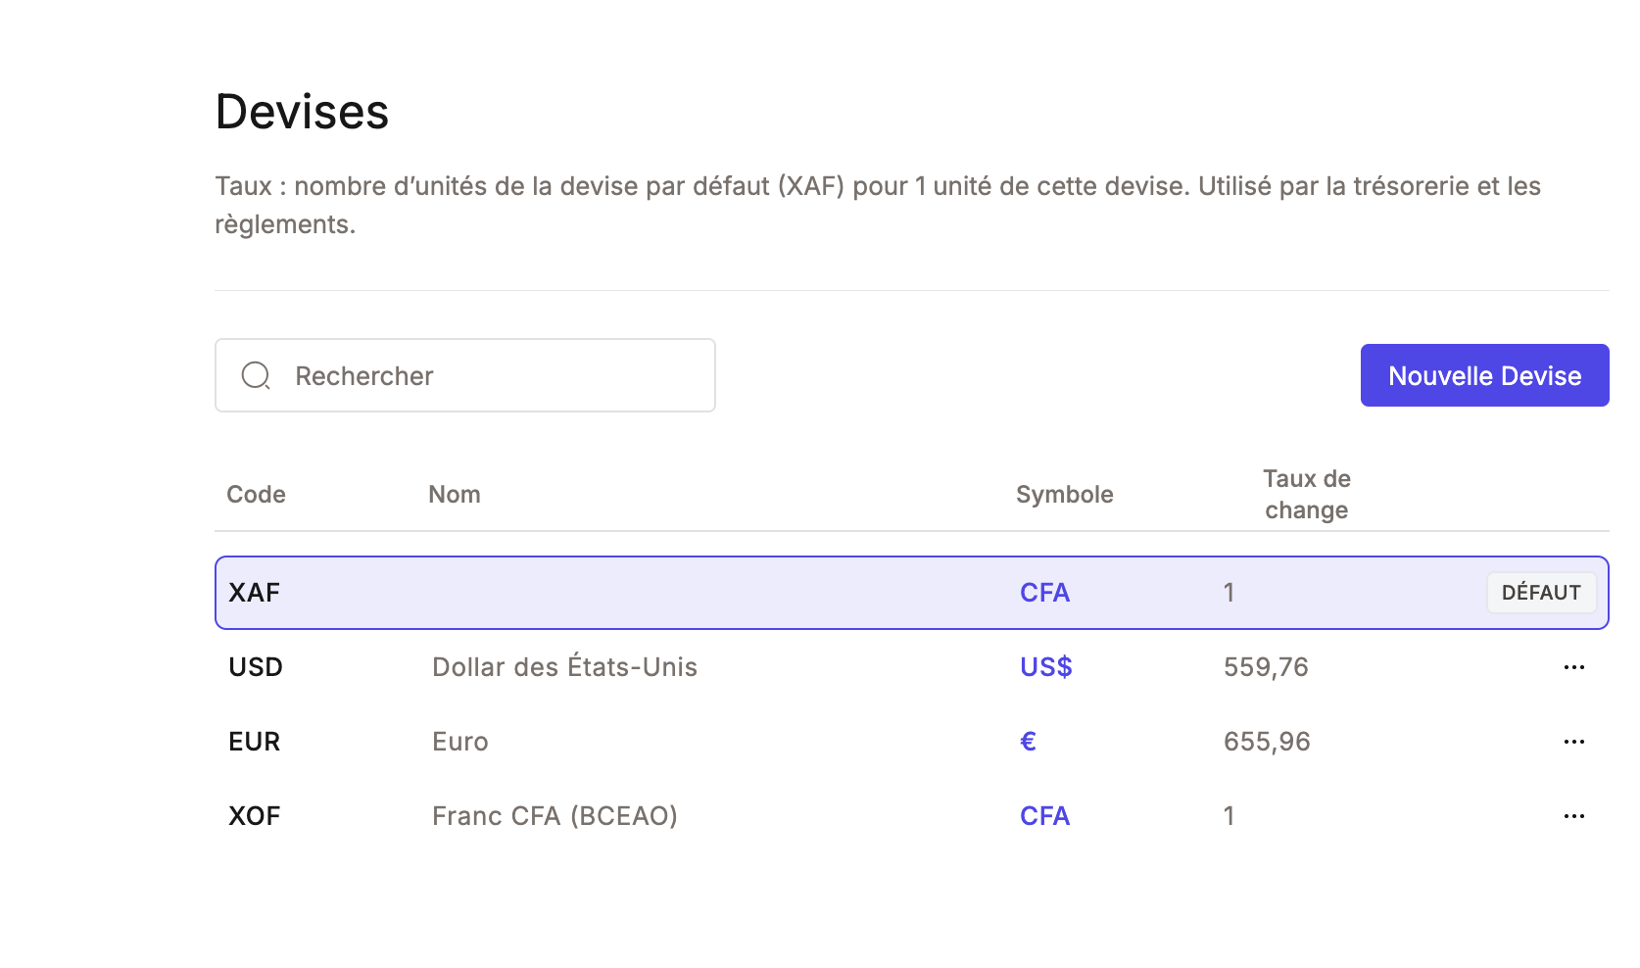Viewport: 1640px width, 968px height.
Task: Click the search magnifier icon
Action: pos(256,375)
